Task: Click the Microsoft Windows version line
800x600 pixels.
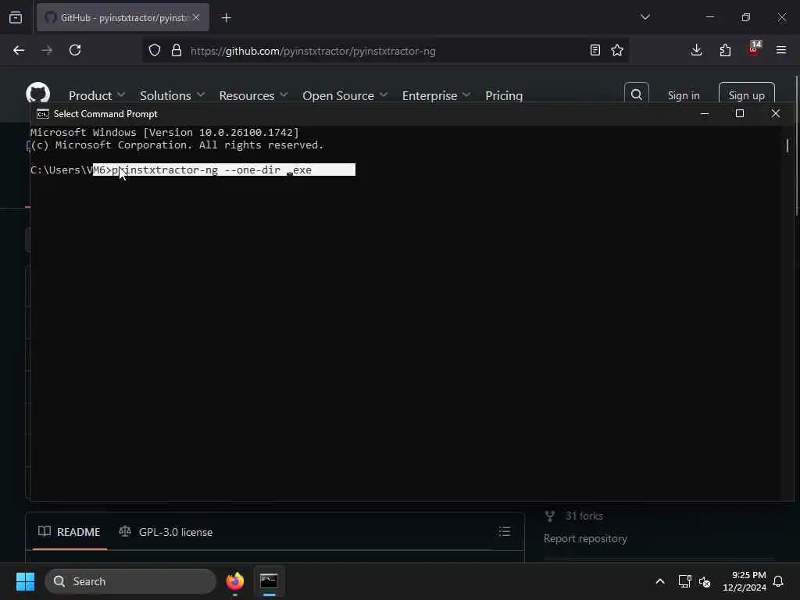Action: click(164, 132)
